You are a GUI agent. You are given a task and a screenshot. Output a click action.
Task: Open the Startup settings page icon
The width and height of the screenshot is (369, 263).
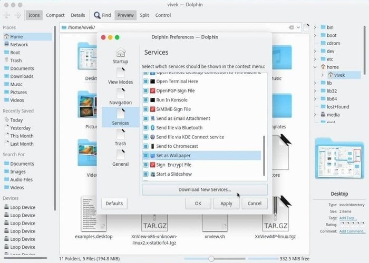pos(121,52)
